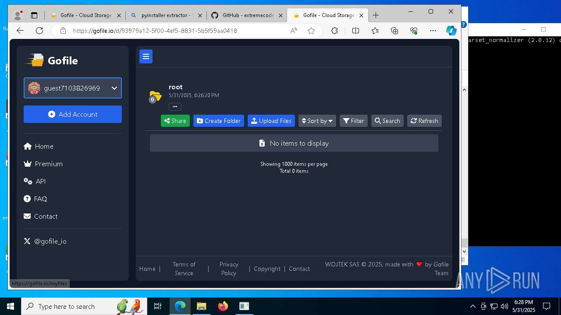
Task: Close the GitHub - extremecode tab
Action: coord(281,15)
